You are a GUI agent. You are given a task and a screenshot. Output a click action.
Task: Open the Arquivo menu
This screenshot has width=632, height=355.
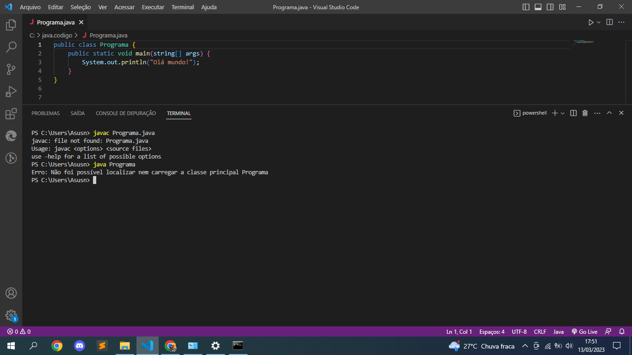coord(30,7)
